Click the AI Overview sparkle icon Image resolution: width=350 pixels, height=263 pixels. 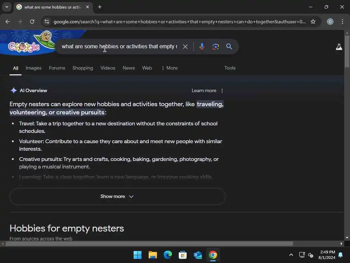[x=14, y=90]
